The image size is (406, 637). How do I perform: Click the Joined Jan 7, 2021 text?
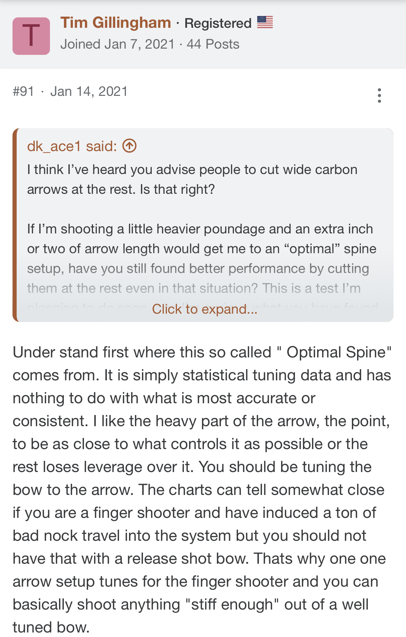pyautogui.click(x=118, y=44)
